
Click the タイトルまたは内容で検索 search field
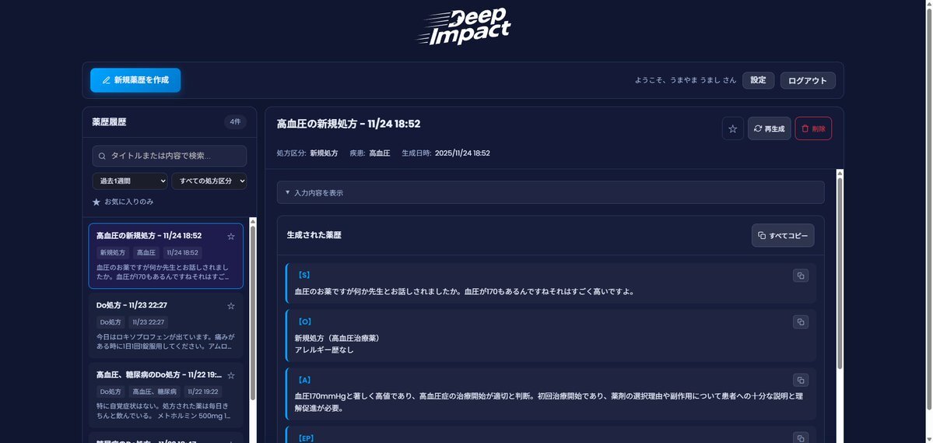(x=170, y=156)
